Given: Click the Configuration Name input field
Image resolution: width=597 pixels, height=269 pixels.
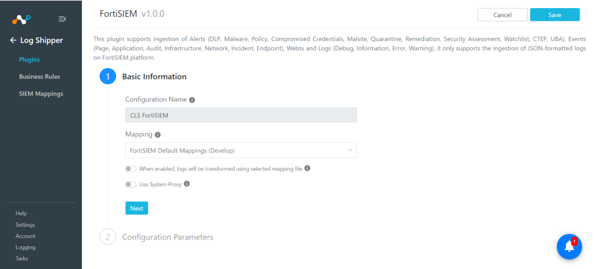Looking at the screenshot, I should pos(241,115).
